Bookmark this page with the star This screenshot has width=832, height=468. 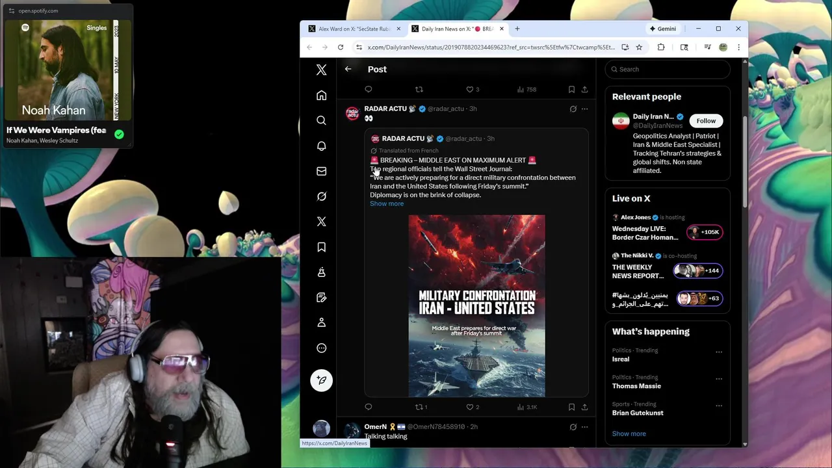click(639, 47)
